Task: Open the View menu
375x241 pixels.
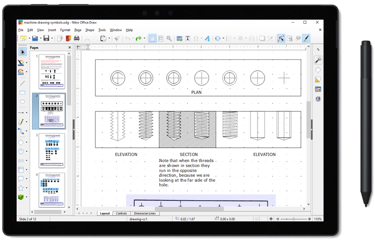Action: [40, 30]
